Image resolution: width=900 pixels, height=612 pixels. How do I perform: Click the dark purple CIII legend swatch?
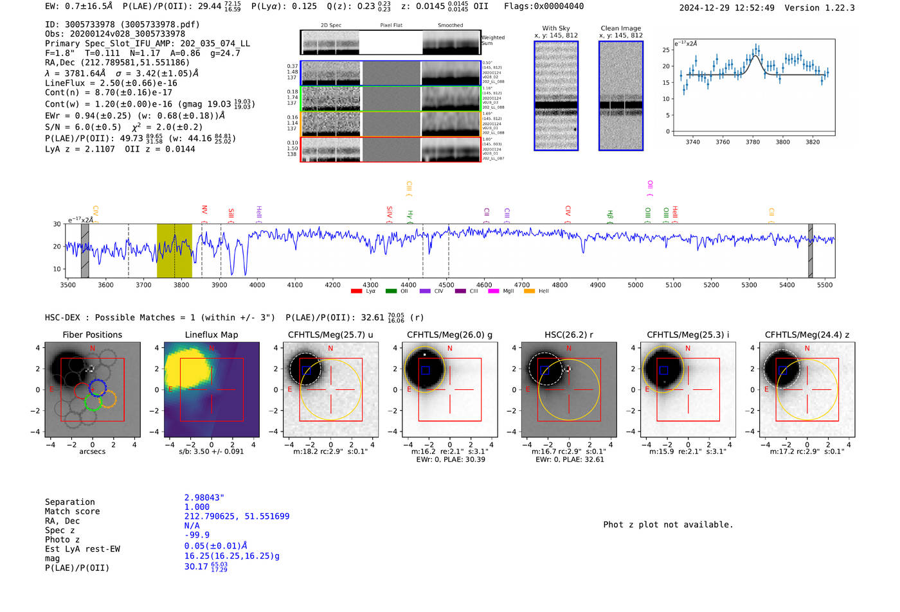[x=460, y=292]
